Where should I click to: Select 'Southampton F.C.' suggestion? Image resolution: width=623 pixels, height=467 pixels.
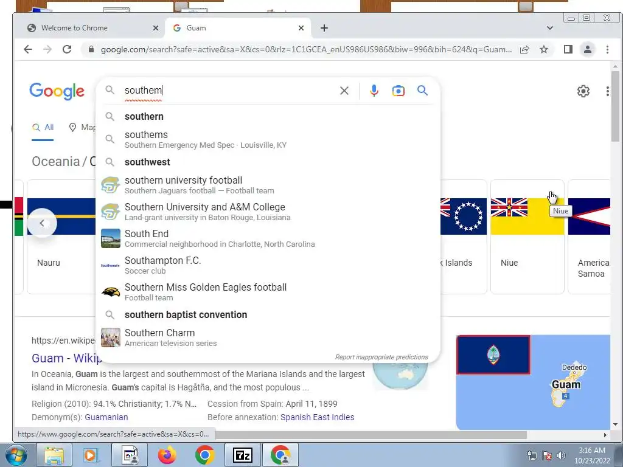[x=268, y=265]
